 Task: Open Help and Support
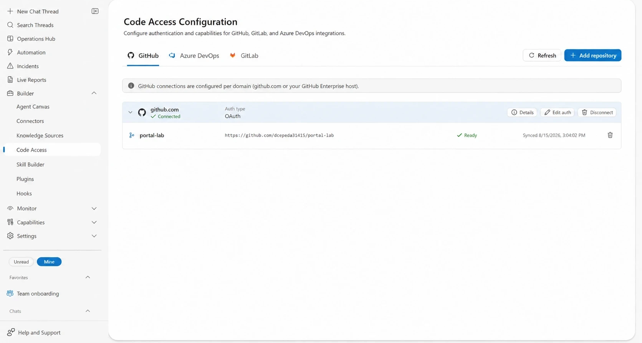39,332
